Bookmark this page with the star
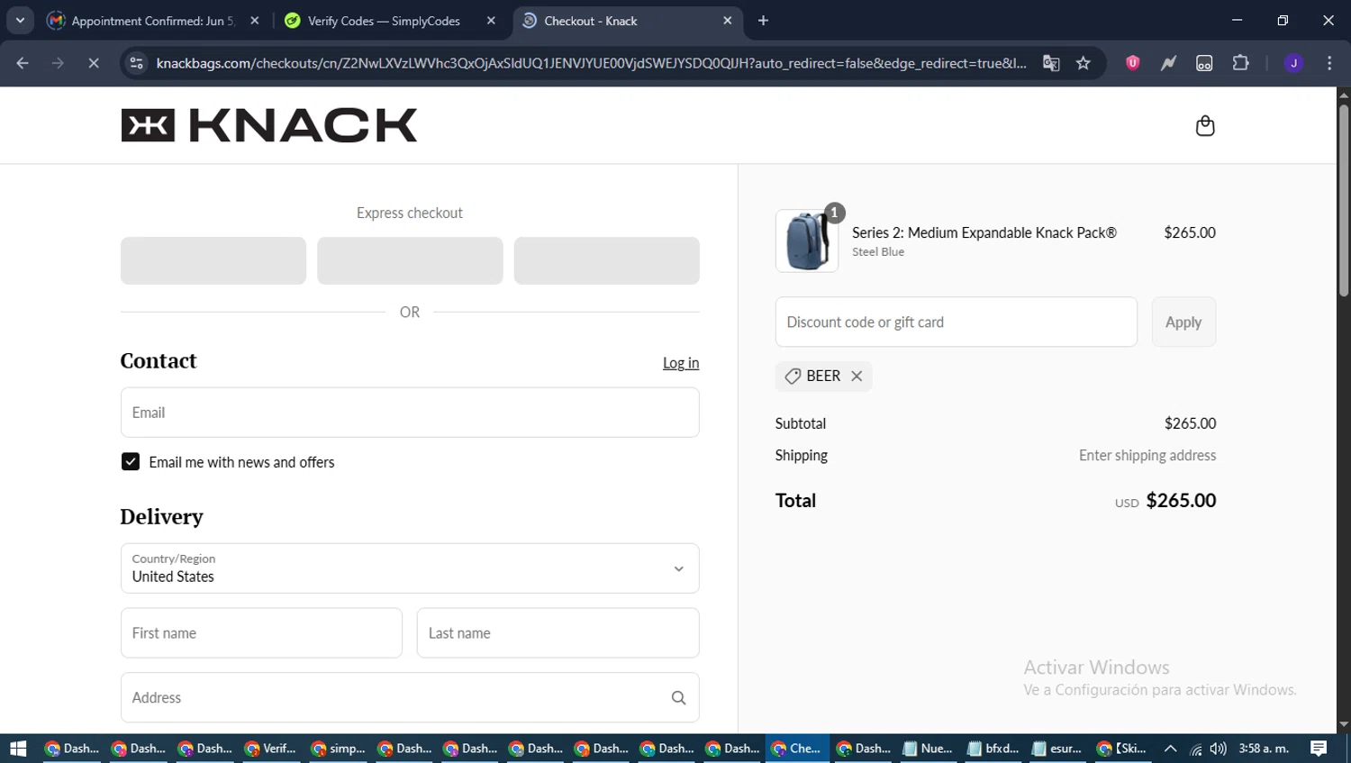Image resolution: width=1351 pixels, height=763 pixels. 1084,63
